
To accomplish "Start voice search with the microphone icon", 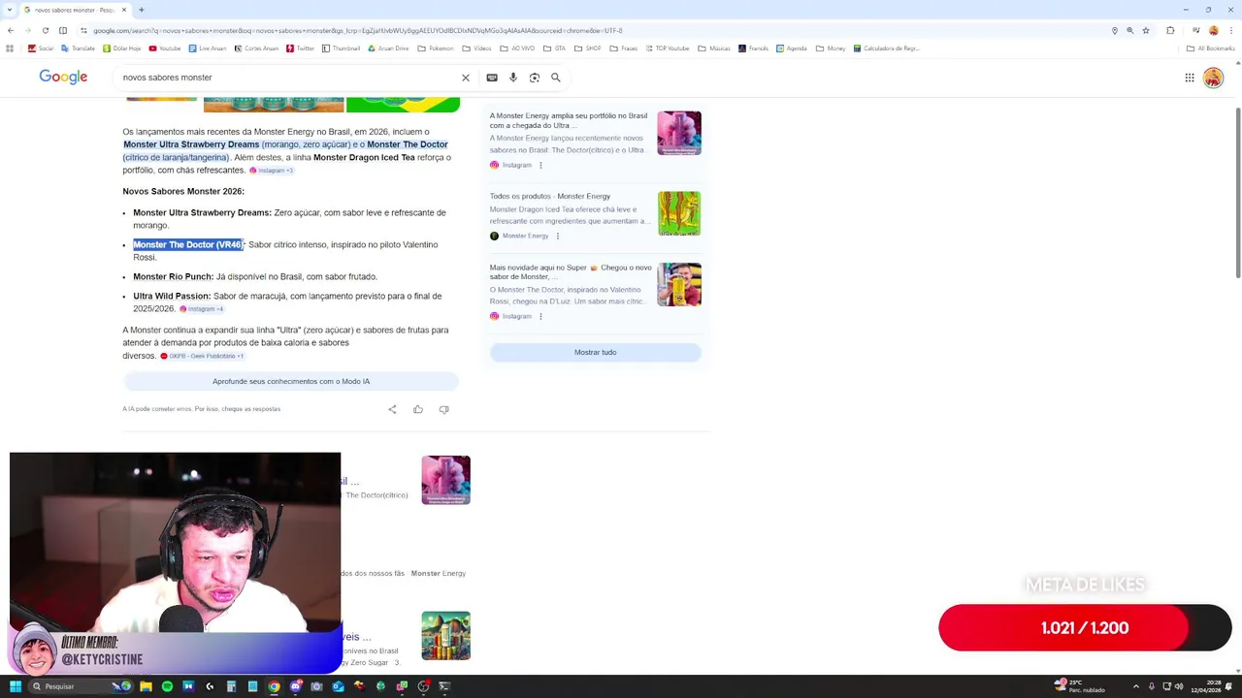I will coord(513,78).
